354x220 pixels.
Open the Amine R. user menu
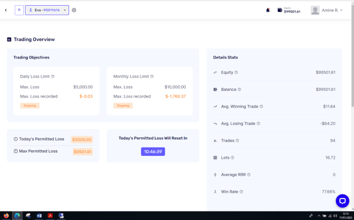coord(332,10)
